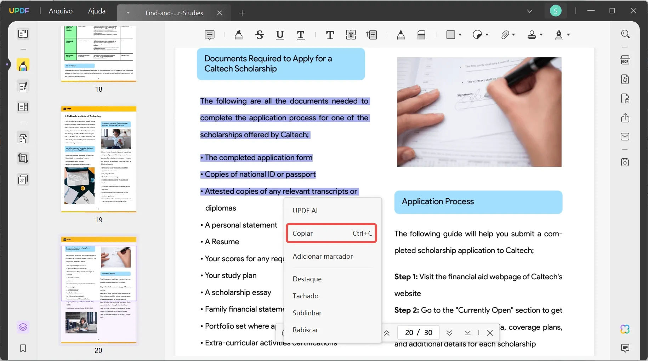Jump to the last page arrow
648x361 pixels.
click(x=468, y=333)
